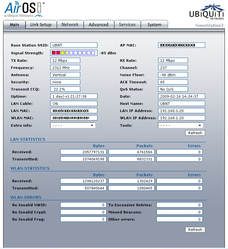
Task: Click the WLAN MAC field
Action: (x=74, y=118)
